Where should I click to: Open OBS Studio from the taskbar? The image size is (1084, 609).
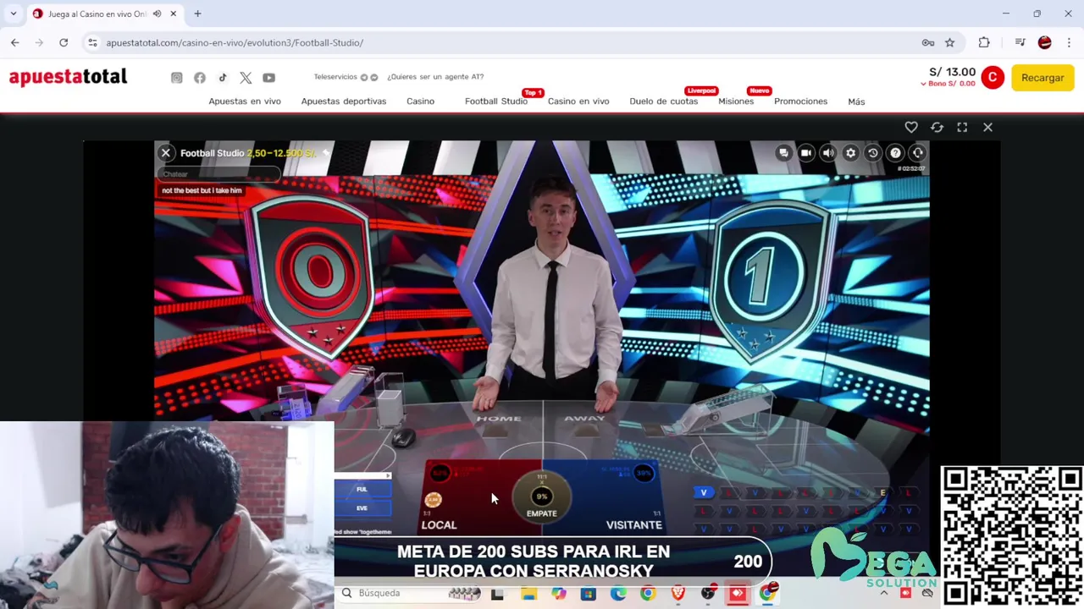708,594
